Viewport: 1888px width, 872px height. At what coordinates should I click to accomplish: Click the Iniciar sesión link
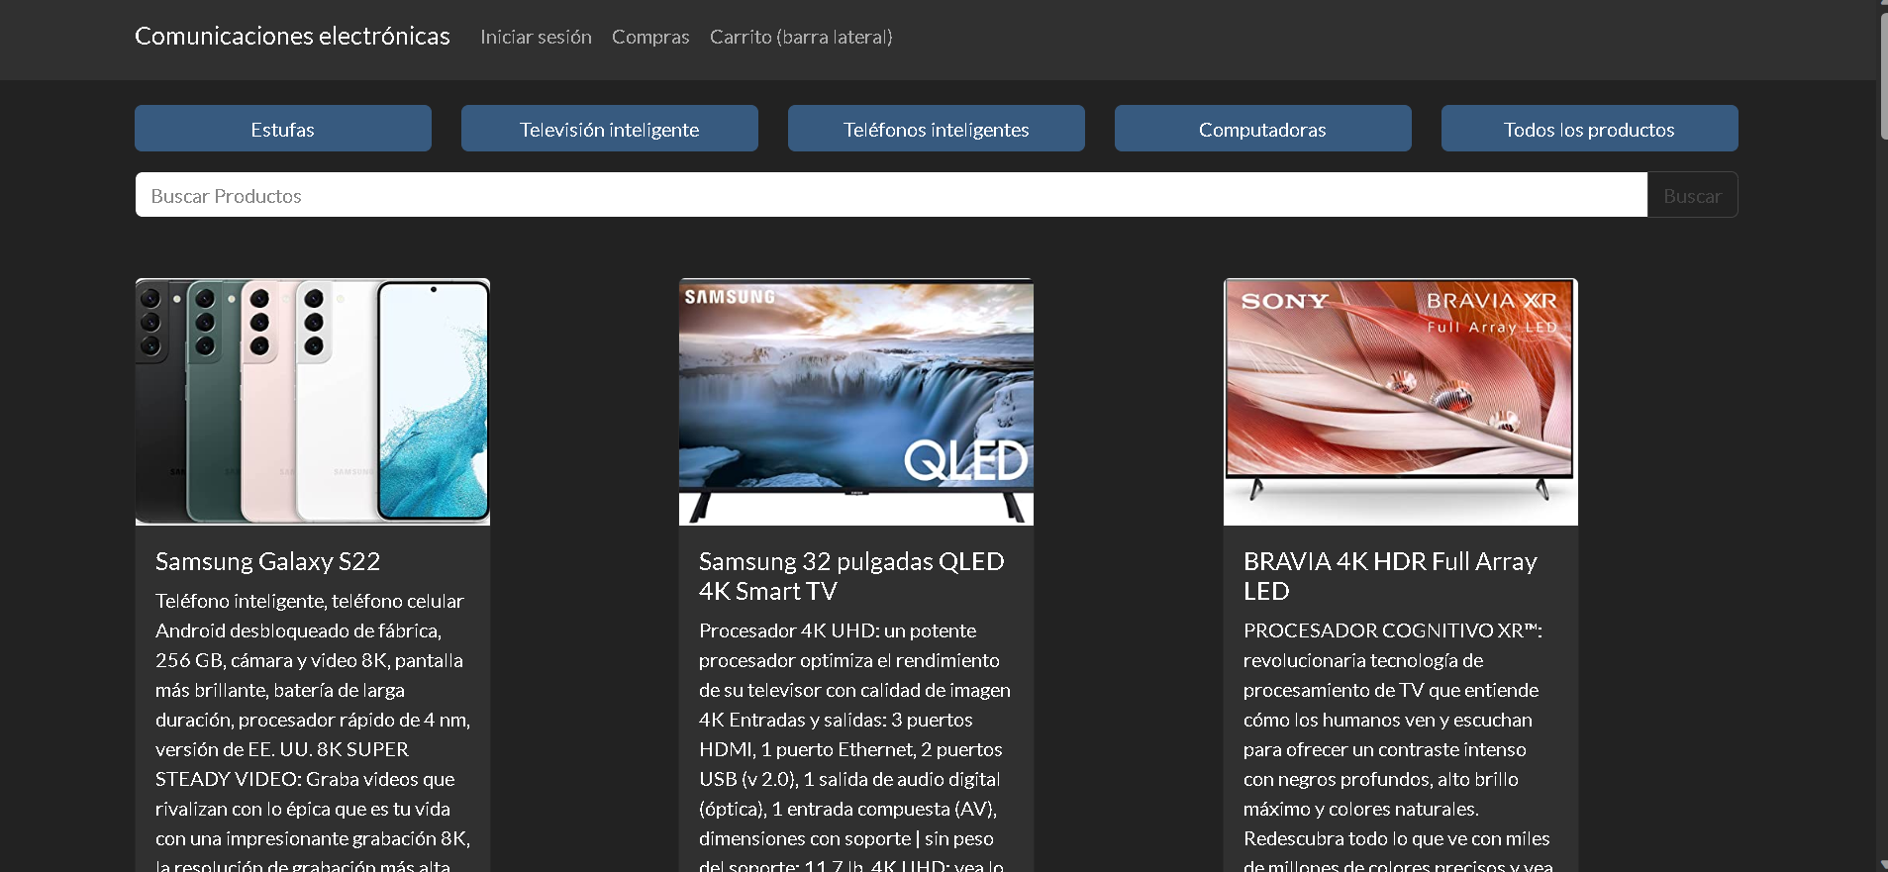pyautogui.click(x=536, y=37)
